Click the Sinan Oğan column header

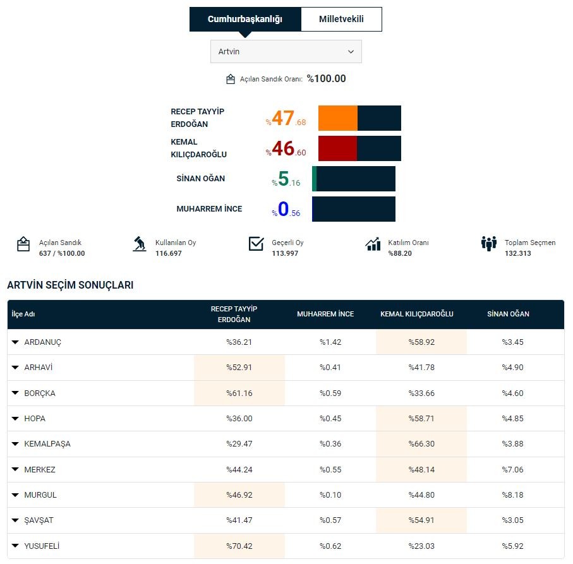508,314
